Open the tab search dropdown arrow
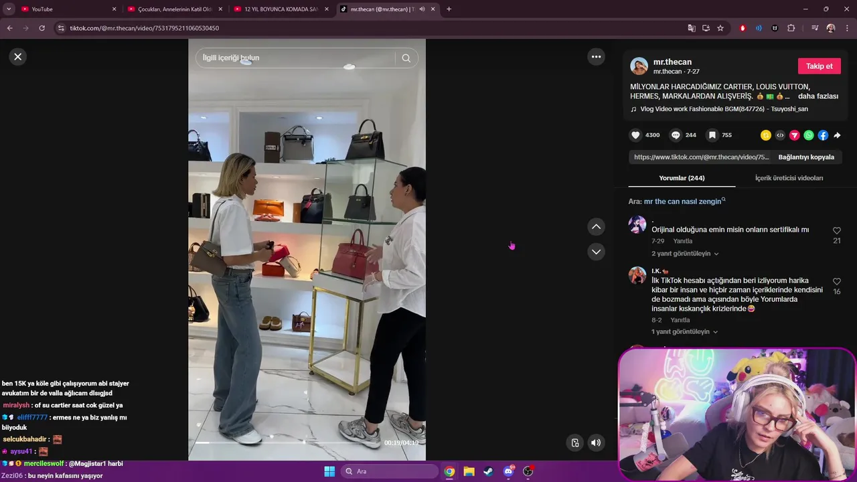857x482 pixels. pyautogui.click(x=9, y=9)
